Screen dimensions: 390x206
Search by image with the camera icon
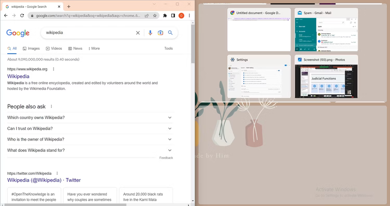[160, 33]
